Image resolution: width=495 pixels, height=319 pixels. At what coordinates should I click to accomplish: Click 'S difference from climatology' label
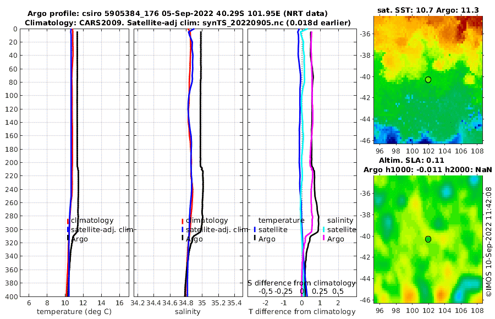[x=301, y=283]
